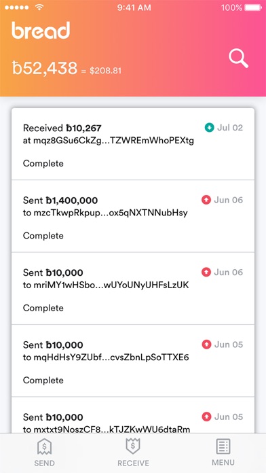This screenshot has width=266, height=473.
Task: Click the bread logo in header
Action: click(41, 30)
